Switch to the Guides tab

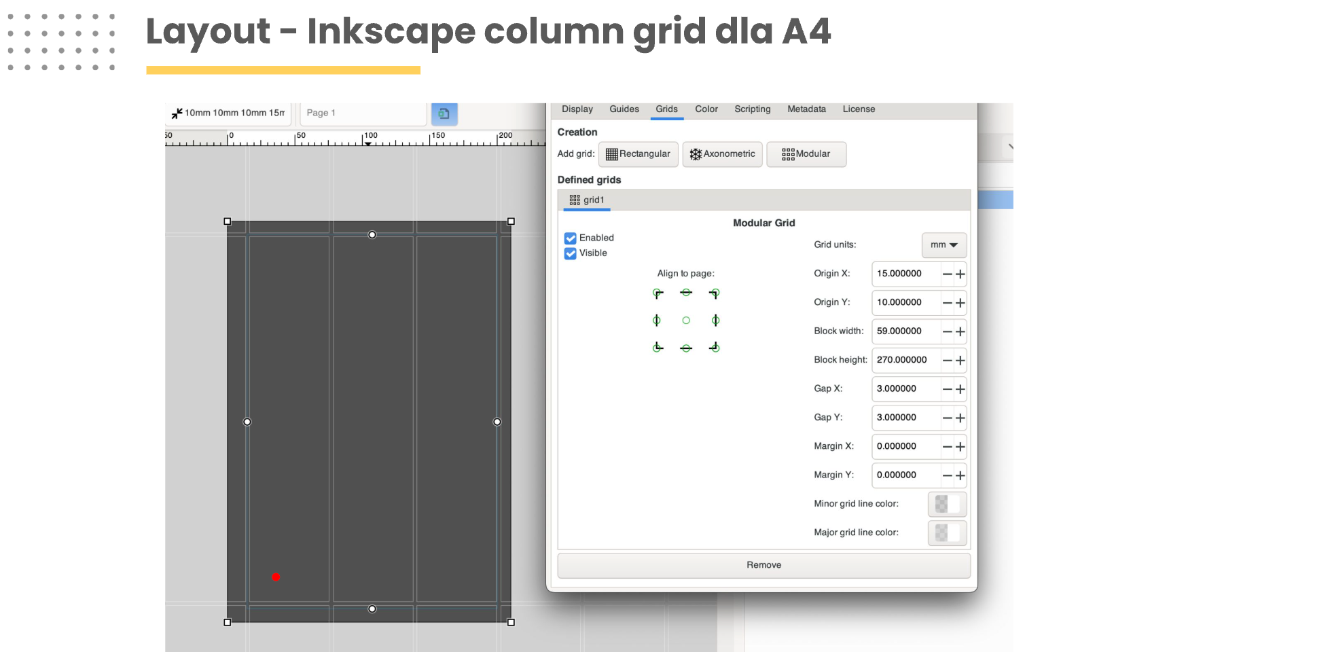tap(624, 109)
